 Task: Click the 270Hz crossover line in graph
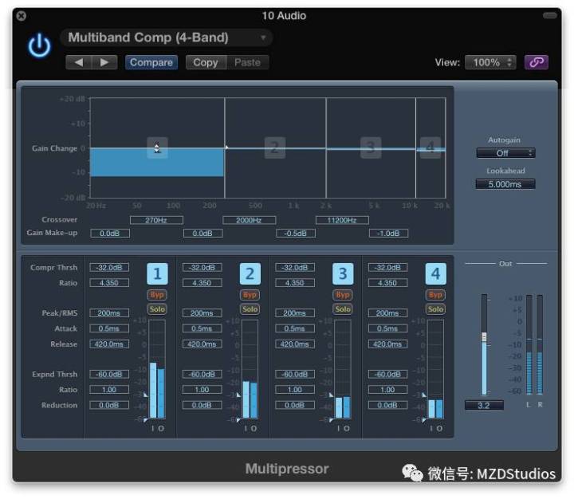coord(224,148)
